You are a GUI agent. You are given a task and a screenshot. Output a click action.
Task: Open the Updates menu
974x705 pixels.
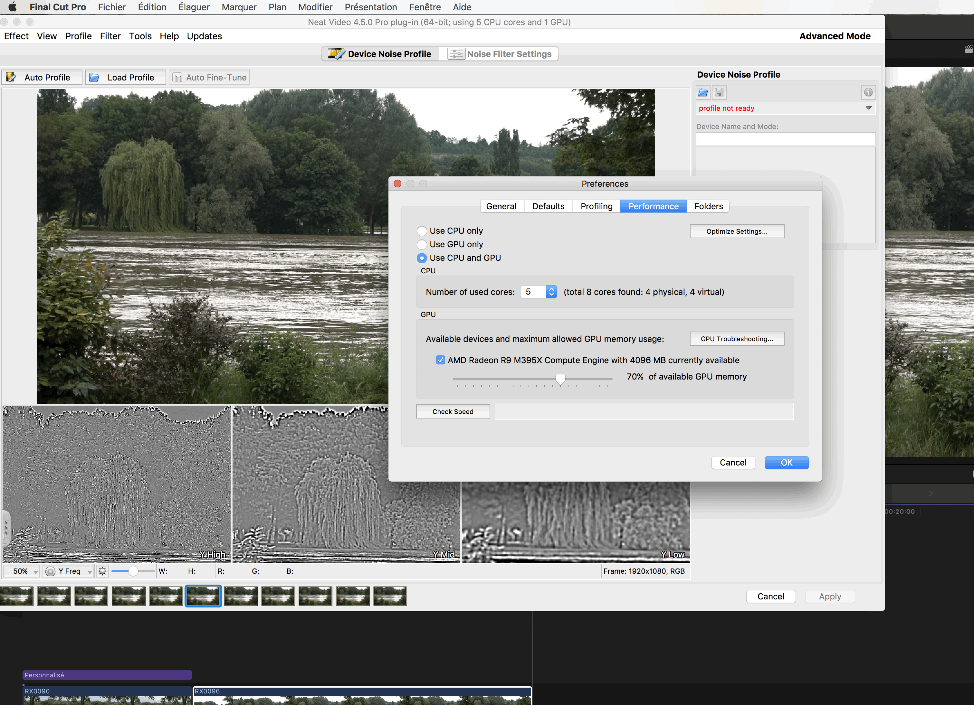(205, 36)
